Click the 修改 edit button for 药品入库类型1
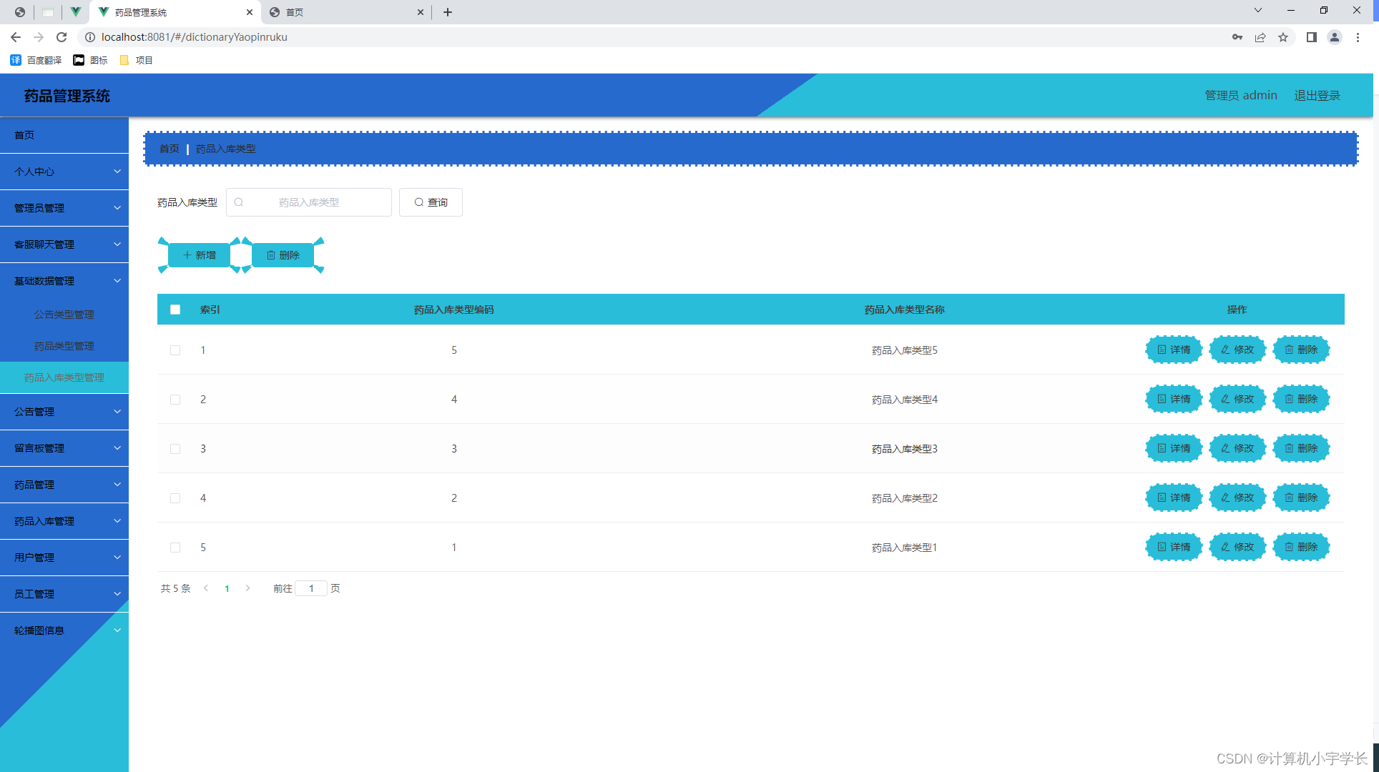This screenshot has height=772, width=1379. point(1237,547)
